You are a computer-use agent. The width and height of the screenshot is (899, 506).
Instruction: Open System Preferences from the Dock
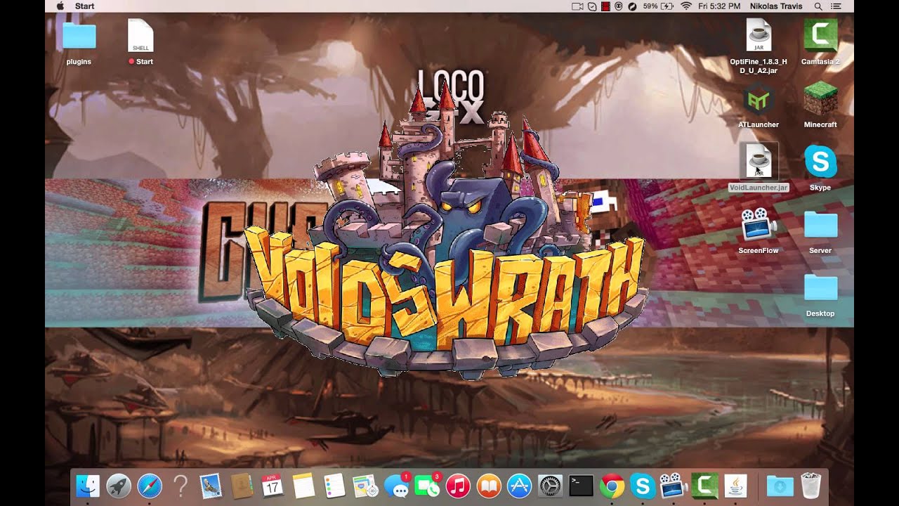550,486
